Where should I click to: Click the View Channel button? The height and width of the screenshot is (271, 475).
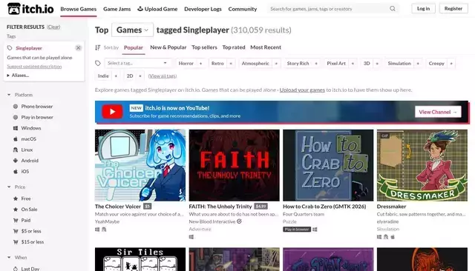click(438, 112)
